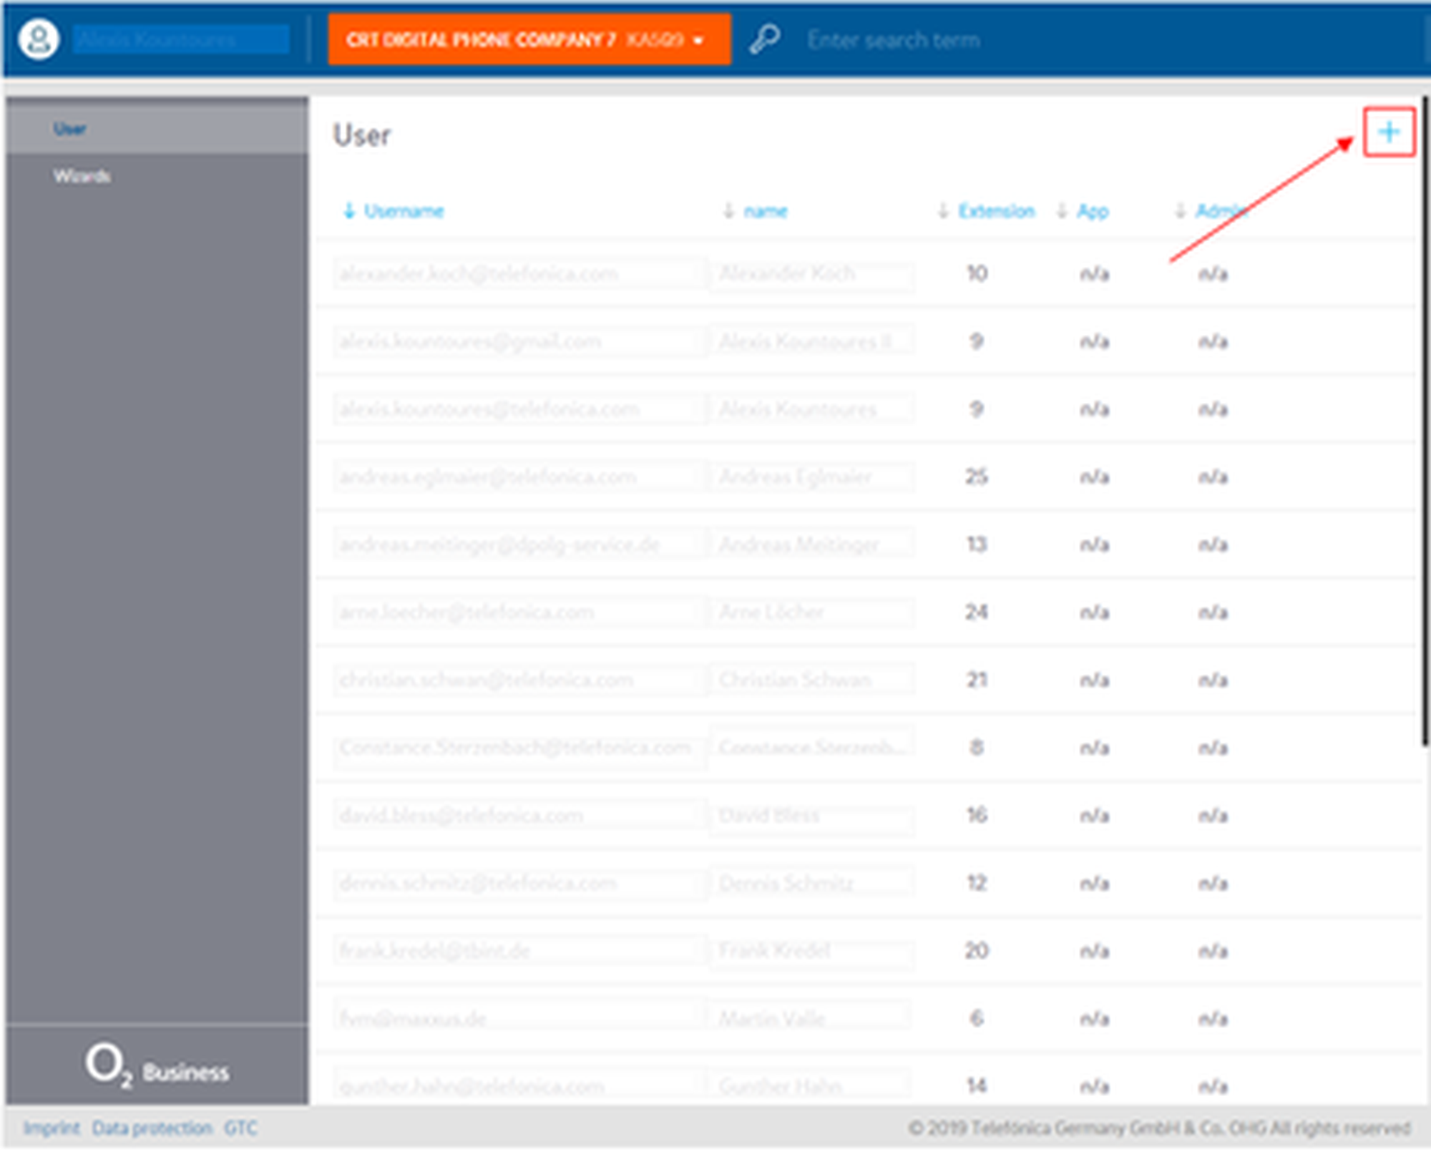
Task: Select Andreas Eglmaier name entry
Action: (x=795, y=477)
